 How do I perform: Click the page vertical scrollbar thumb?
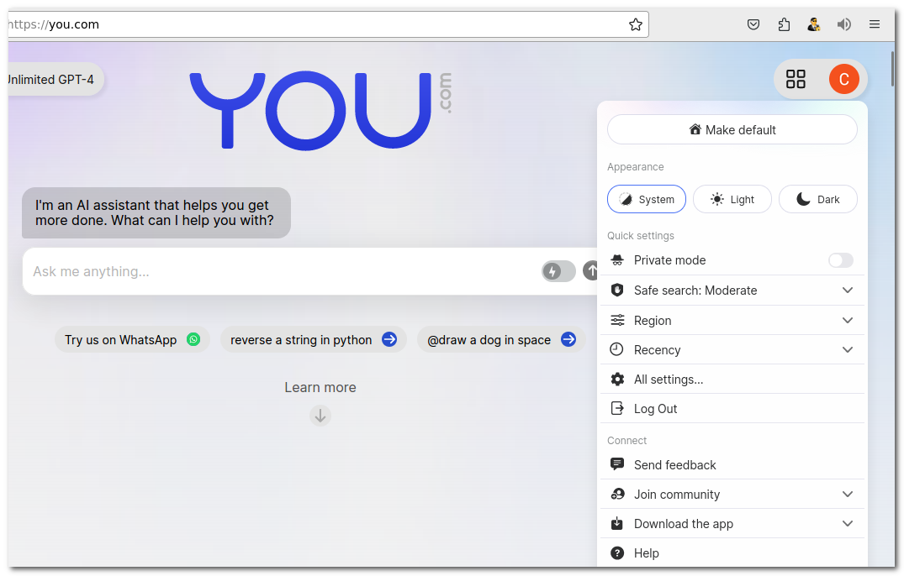coord(892,68)
